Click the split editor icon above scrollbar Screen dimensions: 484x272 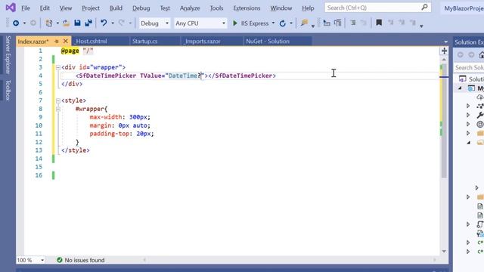click(x=444, y=51)
